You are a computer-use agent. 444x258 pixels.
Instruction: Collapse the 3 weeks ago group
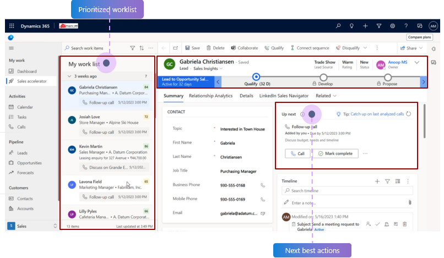click(69, 76)
